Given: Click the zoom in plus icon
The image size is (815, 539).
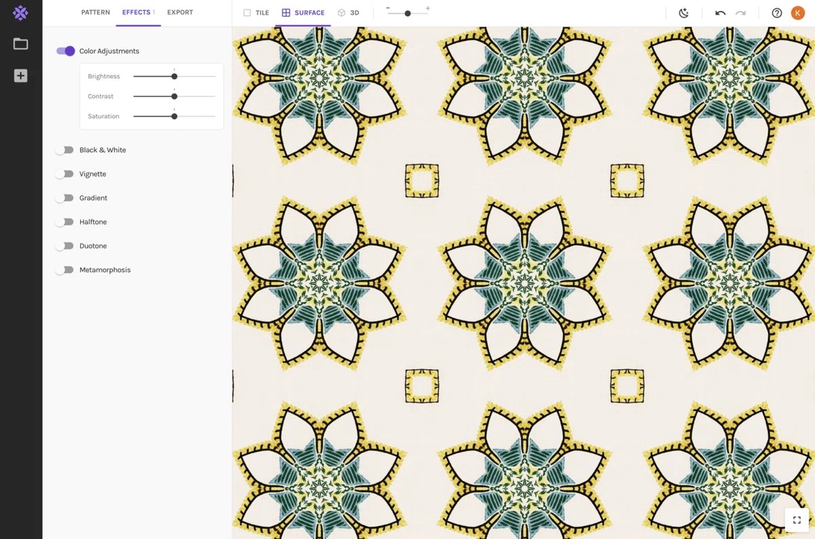Looking at the screenshot, I should click(427, 9).
